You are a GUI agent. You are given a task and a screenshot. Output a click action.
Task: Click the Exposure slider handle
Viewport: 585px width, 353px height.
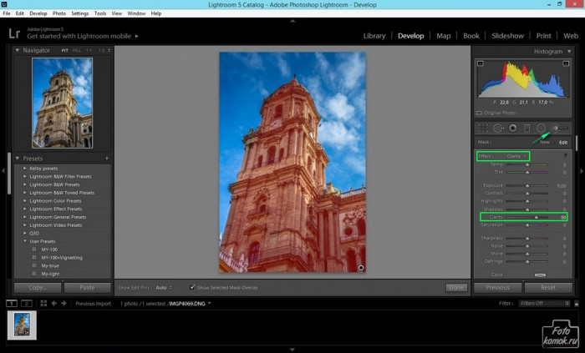527,185
